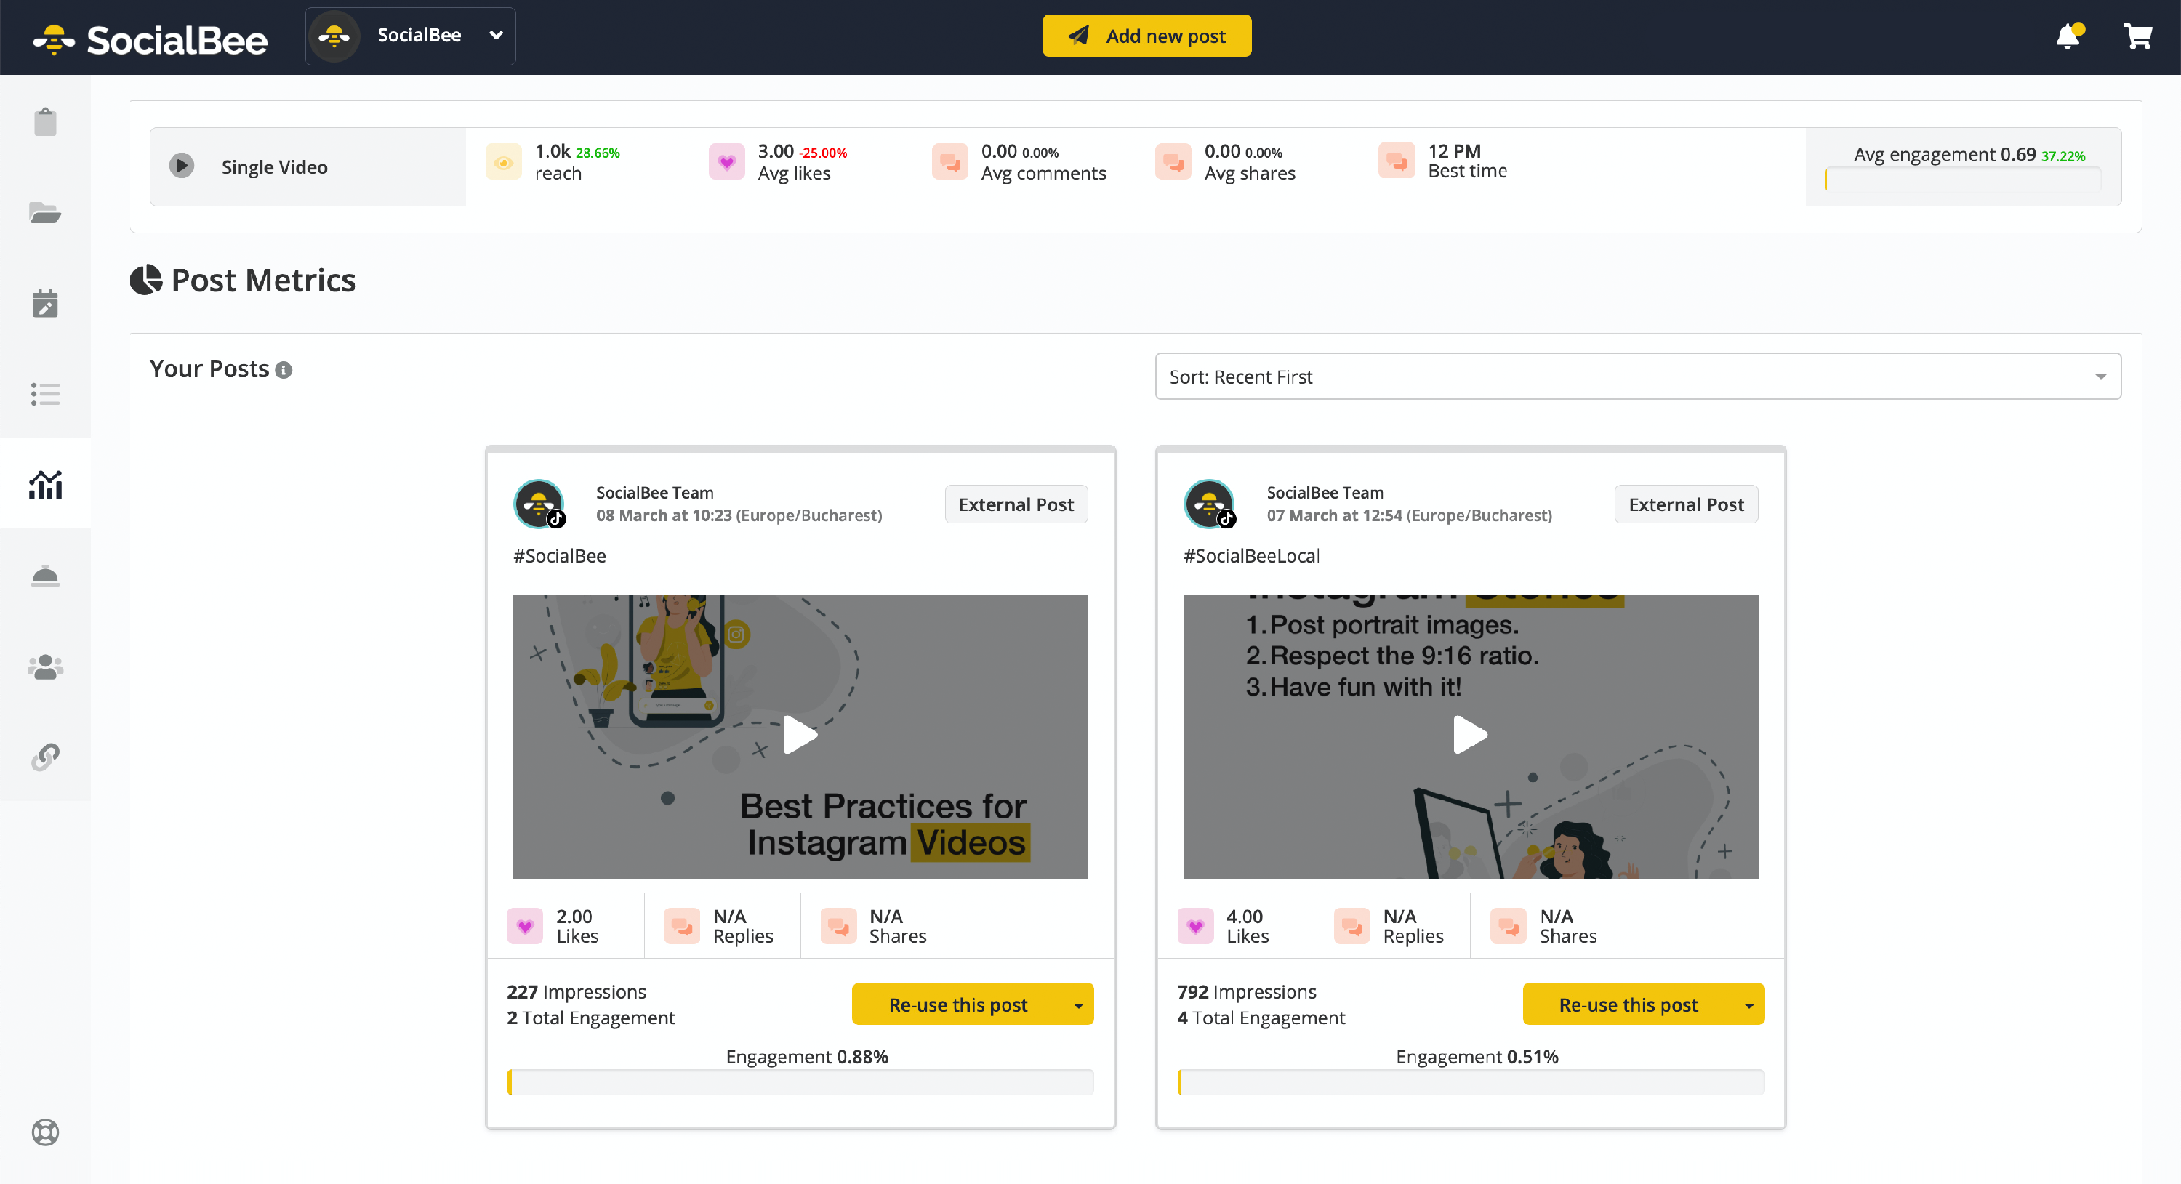Click the Avg comments icon
This screenshot has height=1184, width=2181.
click(949, 161)
